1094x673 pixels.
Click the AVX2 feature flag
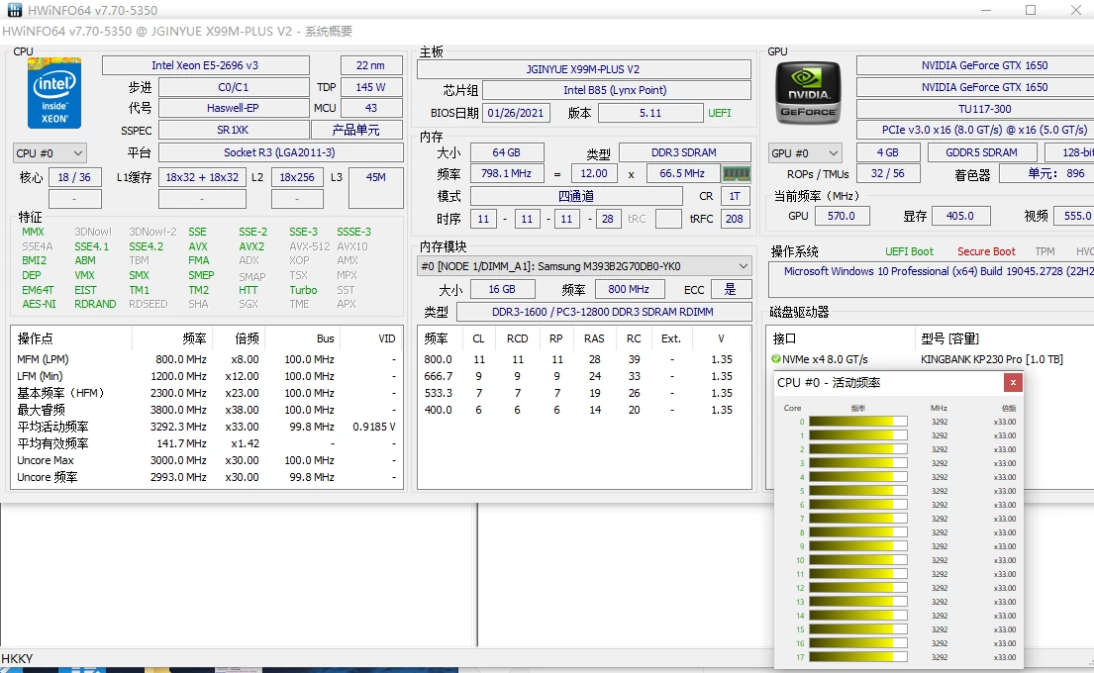click(x=251, y=246)
